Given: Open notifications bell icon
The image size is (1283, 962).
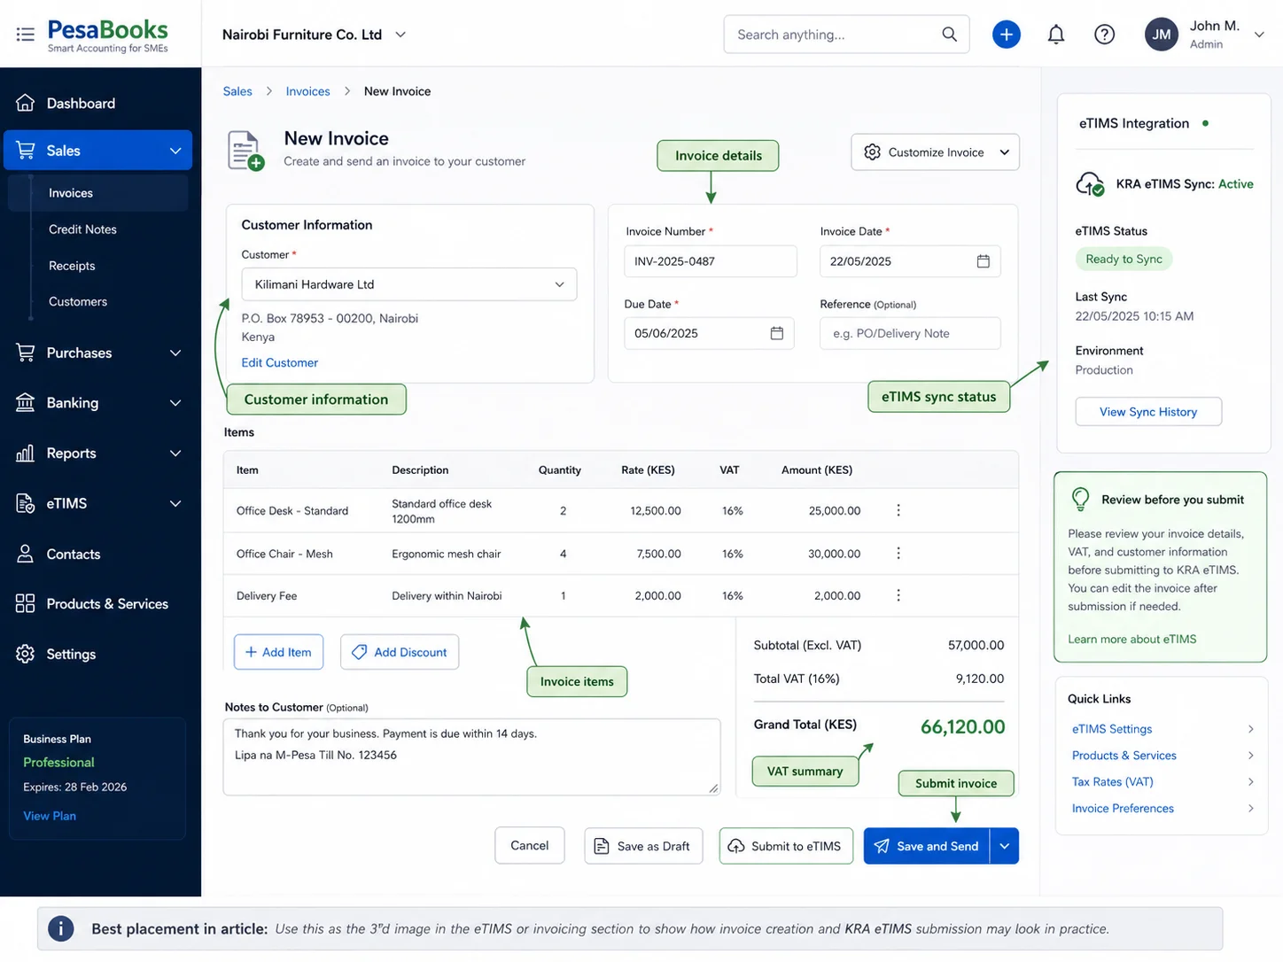Looking at the screenshot, I should [1055, 35].
